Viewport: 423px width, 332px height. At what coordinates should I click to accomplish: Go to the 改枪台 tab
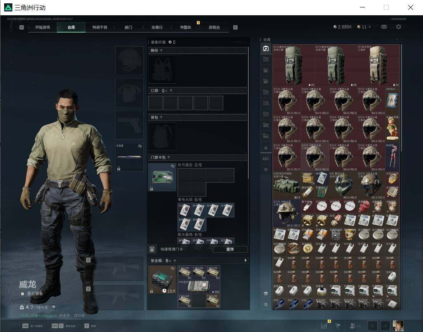(x=214, y=27)
